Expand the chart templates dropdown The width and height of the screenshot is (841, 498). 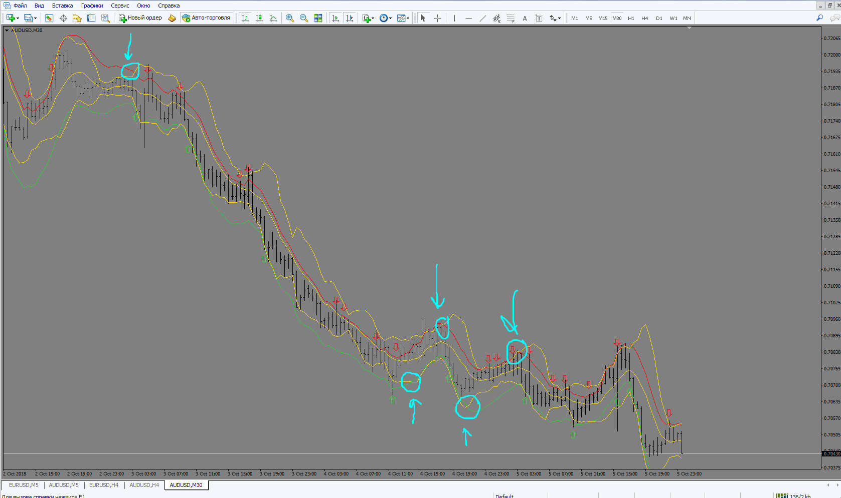tap(403, 18)
